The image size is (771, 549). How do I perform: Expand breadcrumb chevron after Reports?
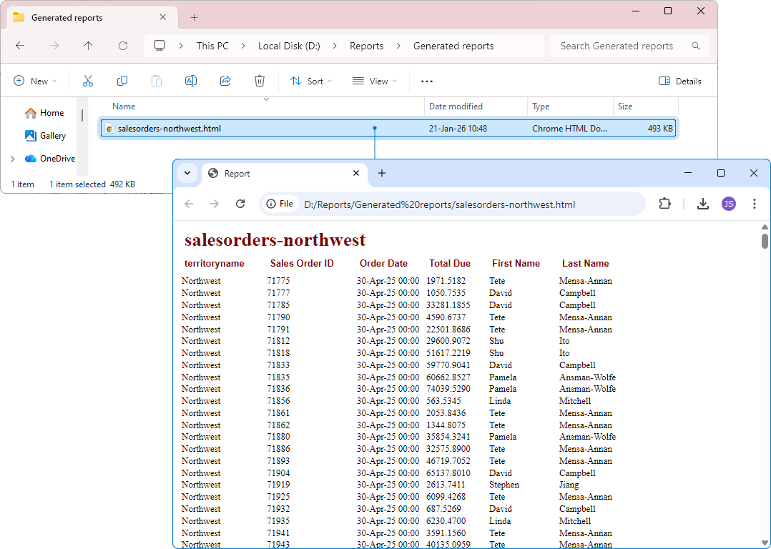[x=398, y=46]
